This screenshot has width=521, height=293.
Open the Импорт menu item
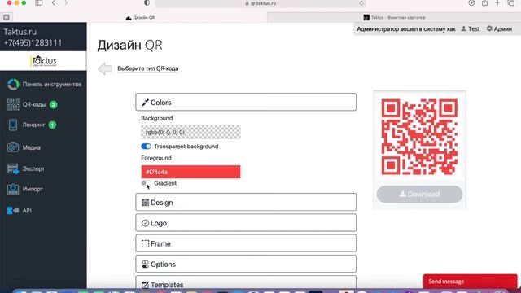click(x=33, y=189)
